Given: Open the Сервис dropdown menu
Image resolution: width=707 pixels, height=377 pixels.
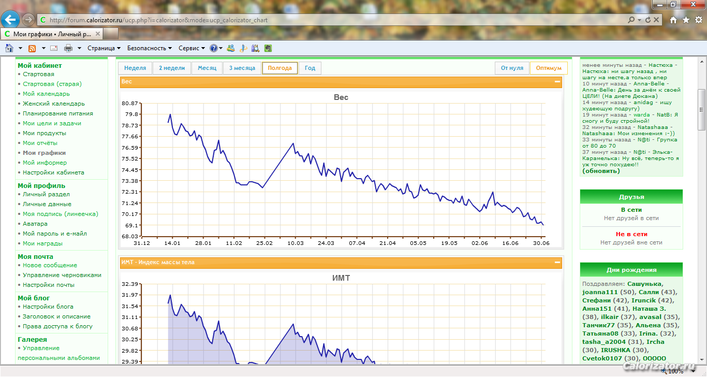Looking at the screenshot, I should pyautogui.click(x=192, y=48).
